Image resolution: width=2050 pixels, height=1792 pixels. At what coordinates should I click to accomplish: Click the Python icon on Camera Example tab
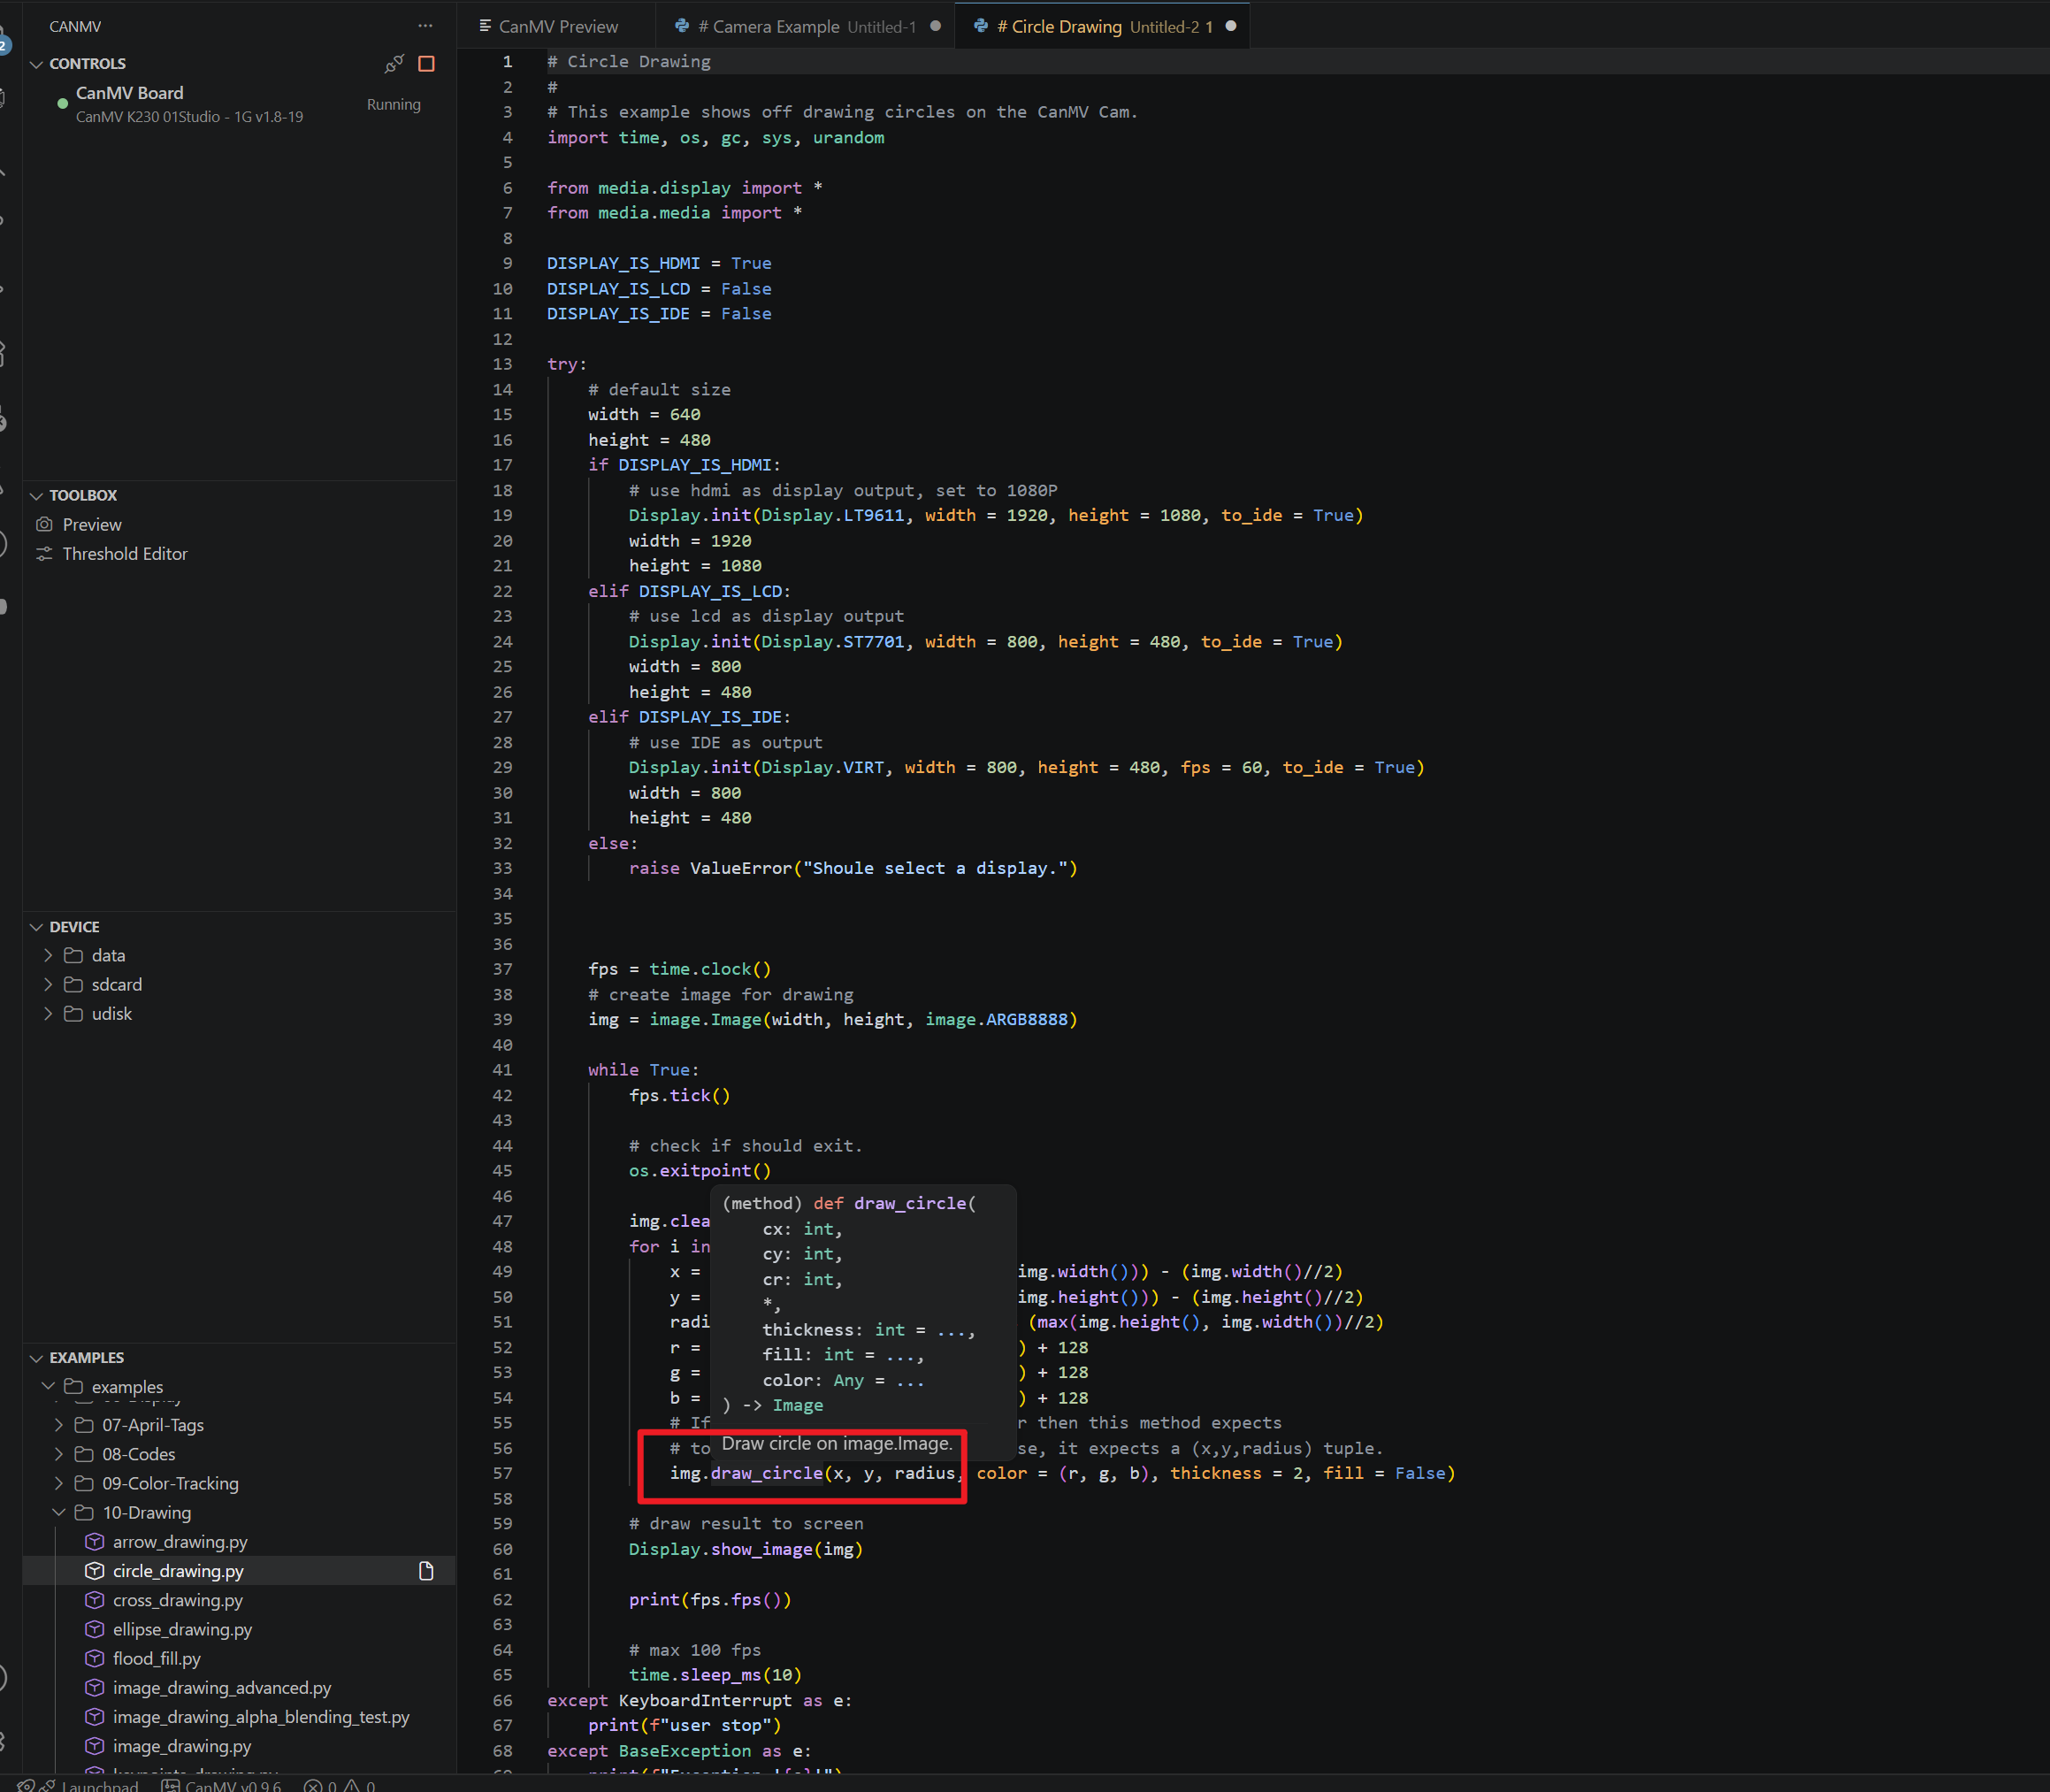(682, 26)
